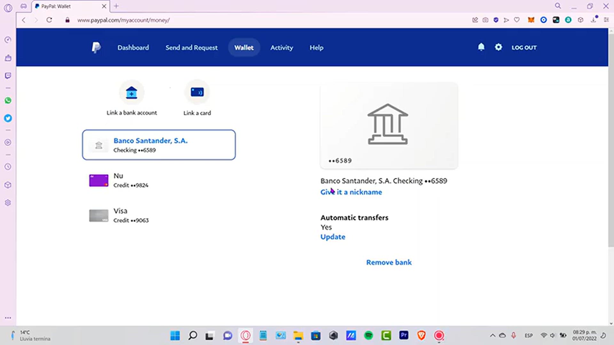Go back to previous page
The image size is (614, 345).
pos(24,20)
